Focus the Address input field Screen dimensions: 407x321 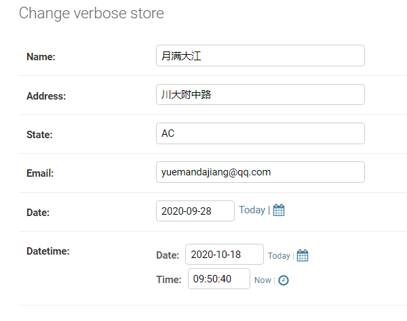(x=260, y=95)
